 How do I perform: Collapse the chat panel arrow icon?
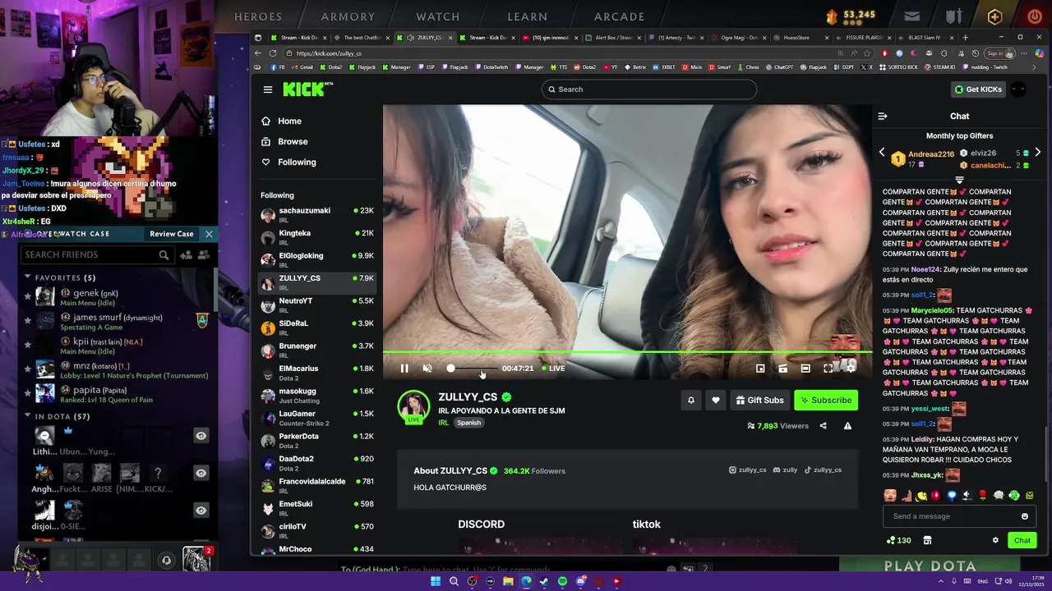[x=883, y=117]
